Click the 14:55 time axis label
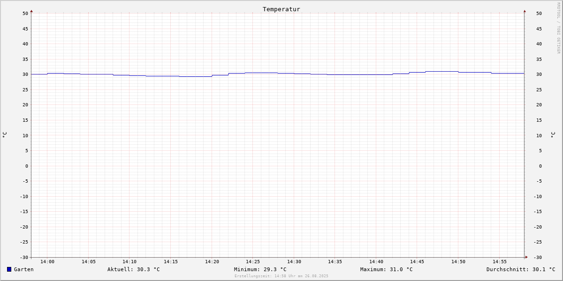Image resolution: width=563 pixels, height=281 pixels. pos(500,261)
